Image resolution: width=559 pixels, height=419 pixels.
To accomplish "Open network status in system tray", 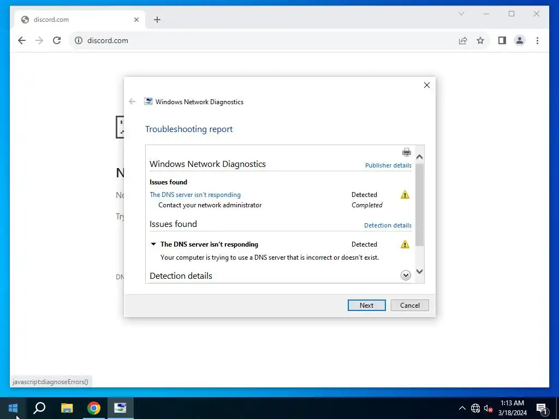I will 475,408.
